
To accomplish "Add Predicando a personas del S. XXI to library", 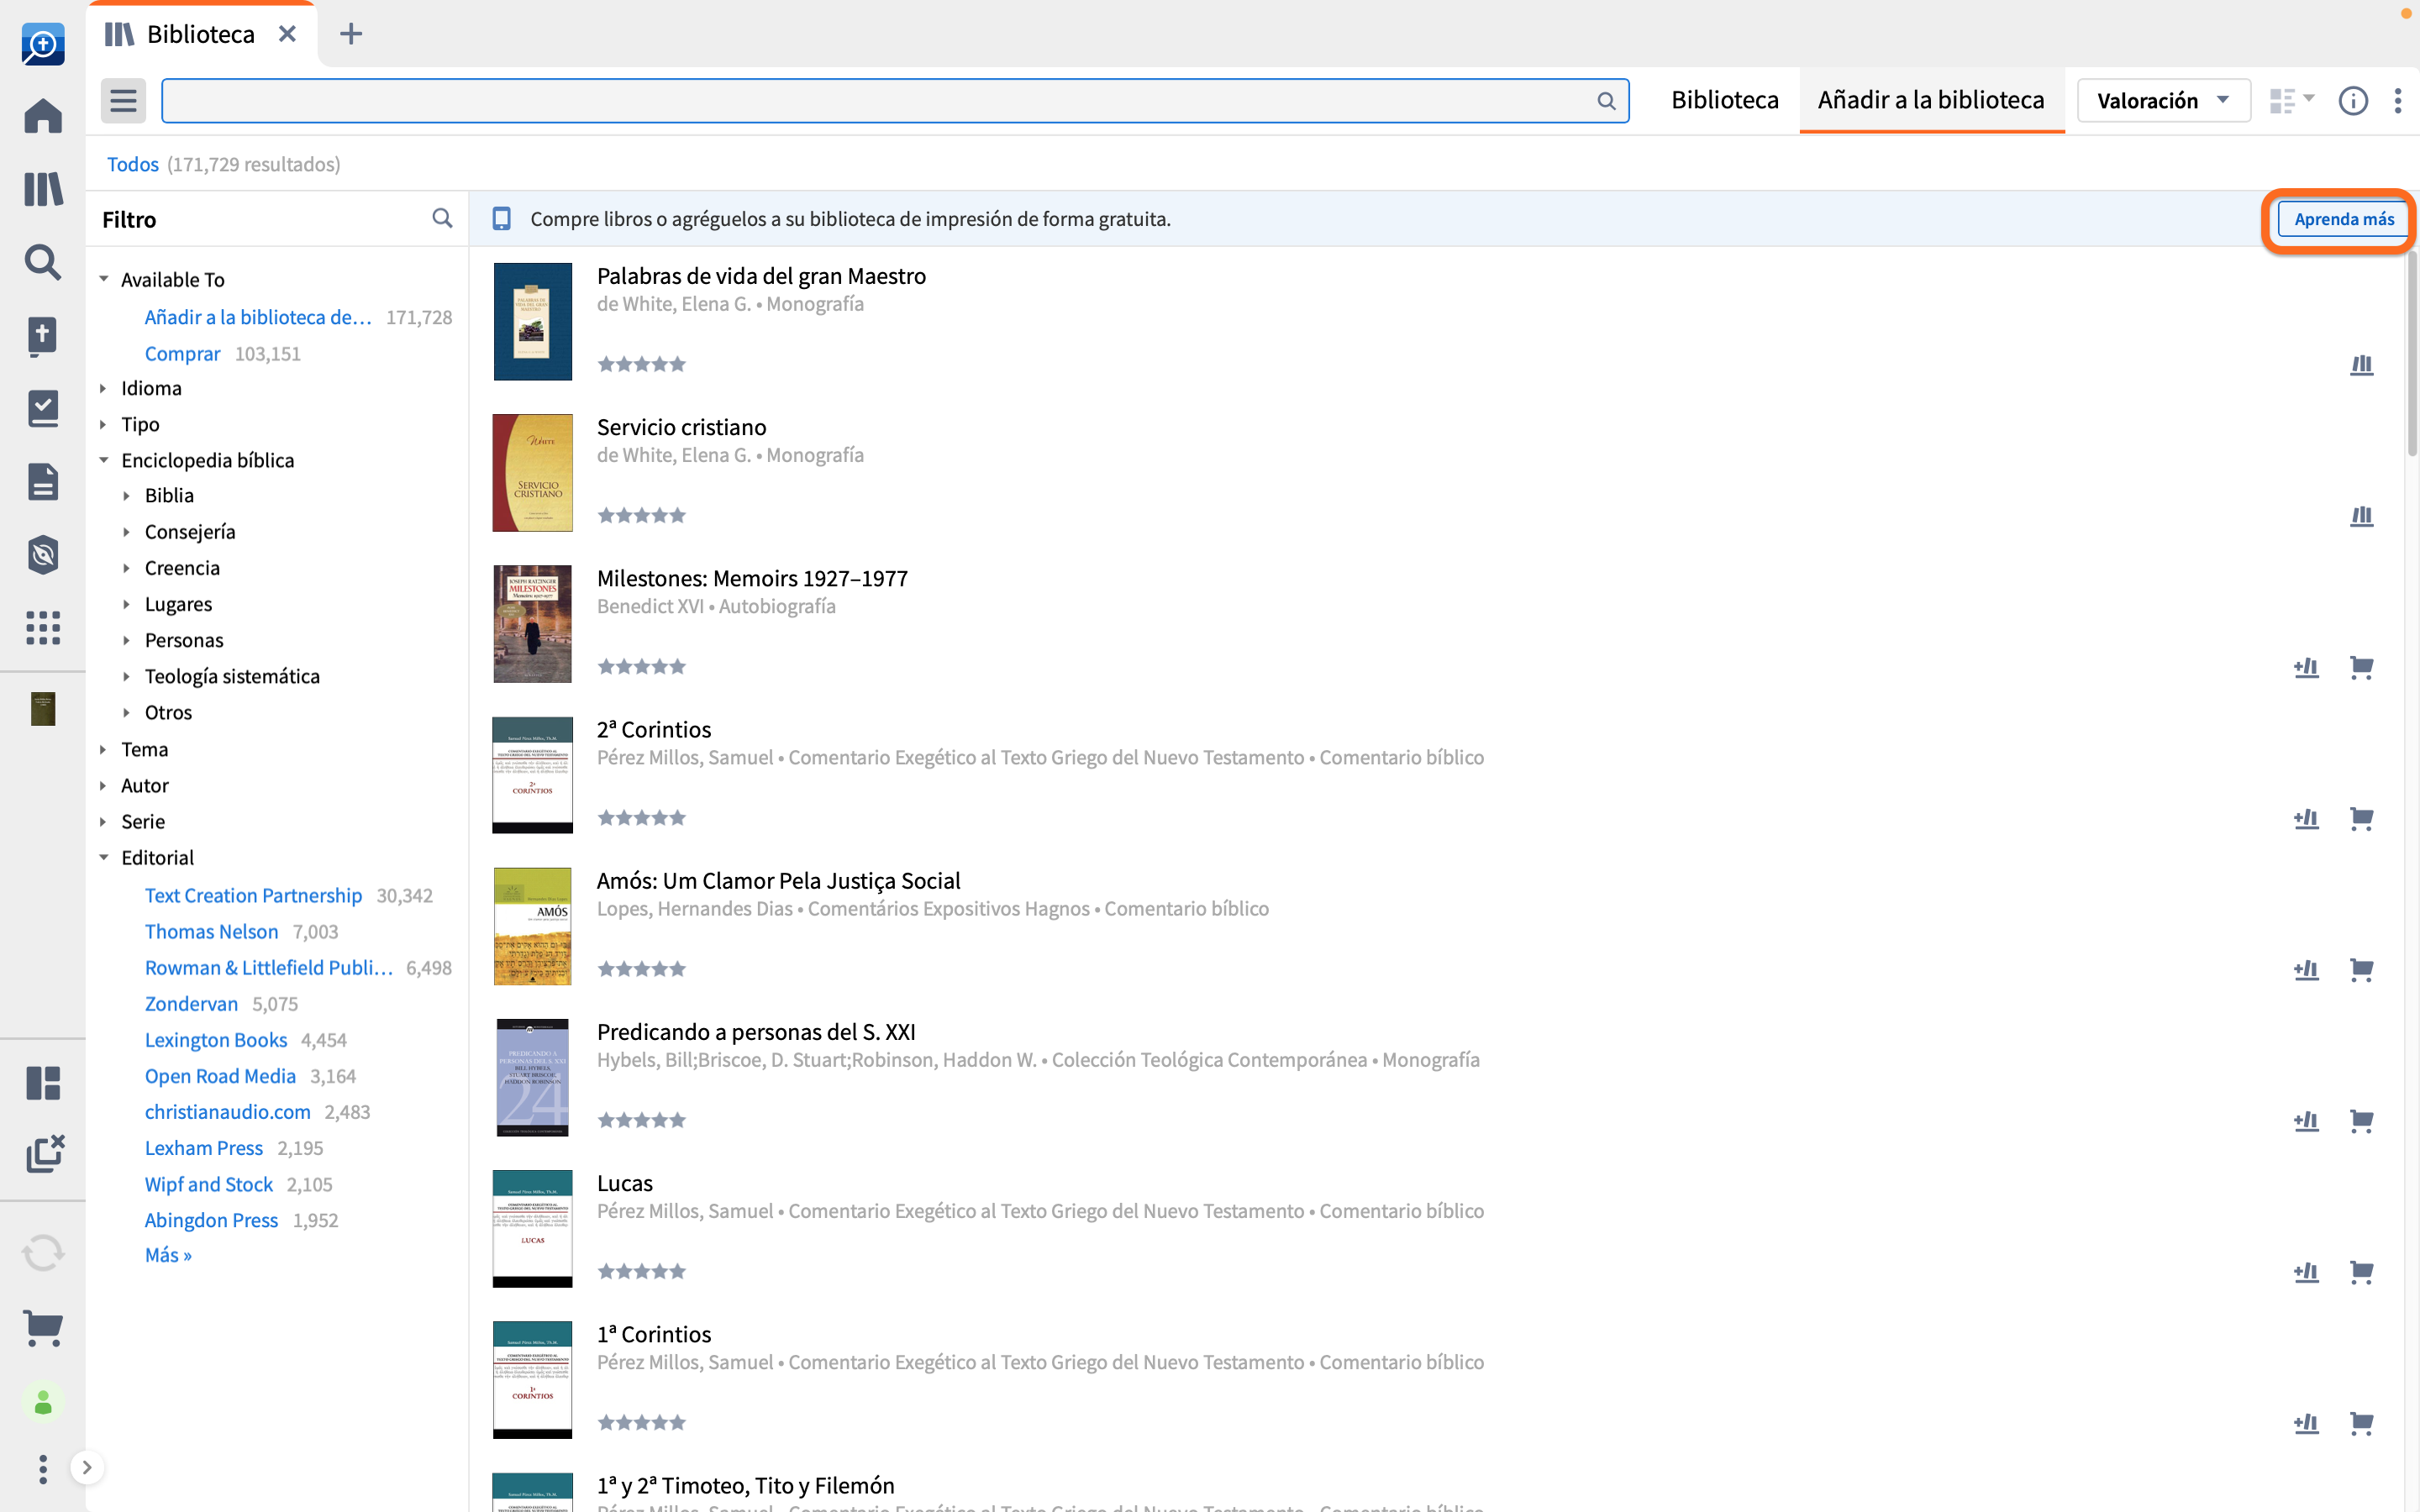I will coord(2306,1120).
